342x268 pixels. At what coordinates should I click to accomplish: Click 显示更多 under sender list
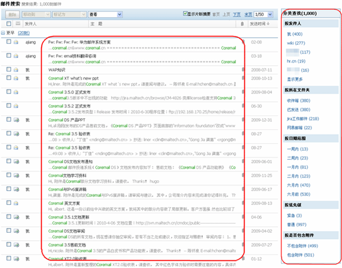tap(295, 79)
